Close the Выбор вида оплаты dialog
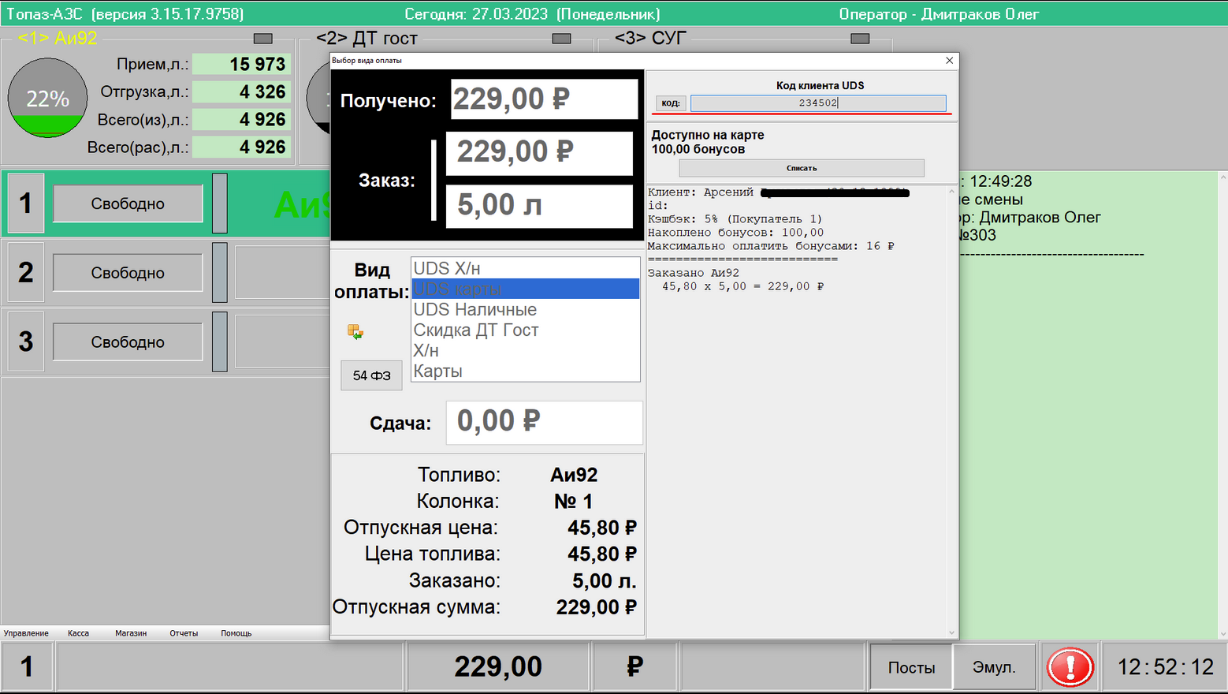The width and height of the screenshot is (1228, 694). (949, 60)
